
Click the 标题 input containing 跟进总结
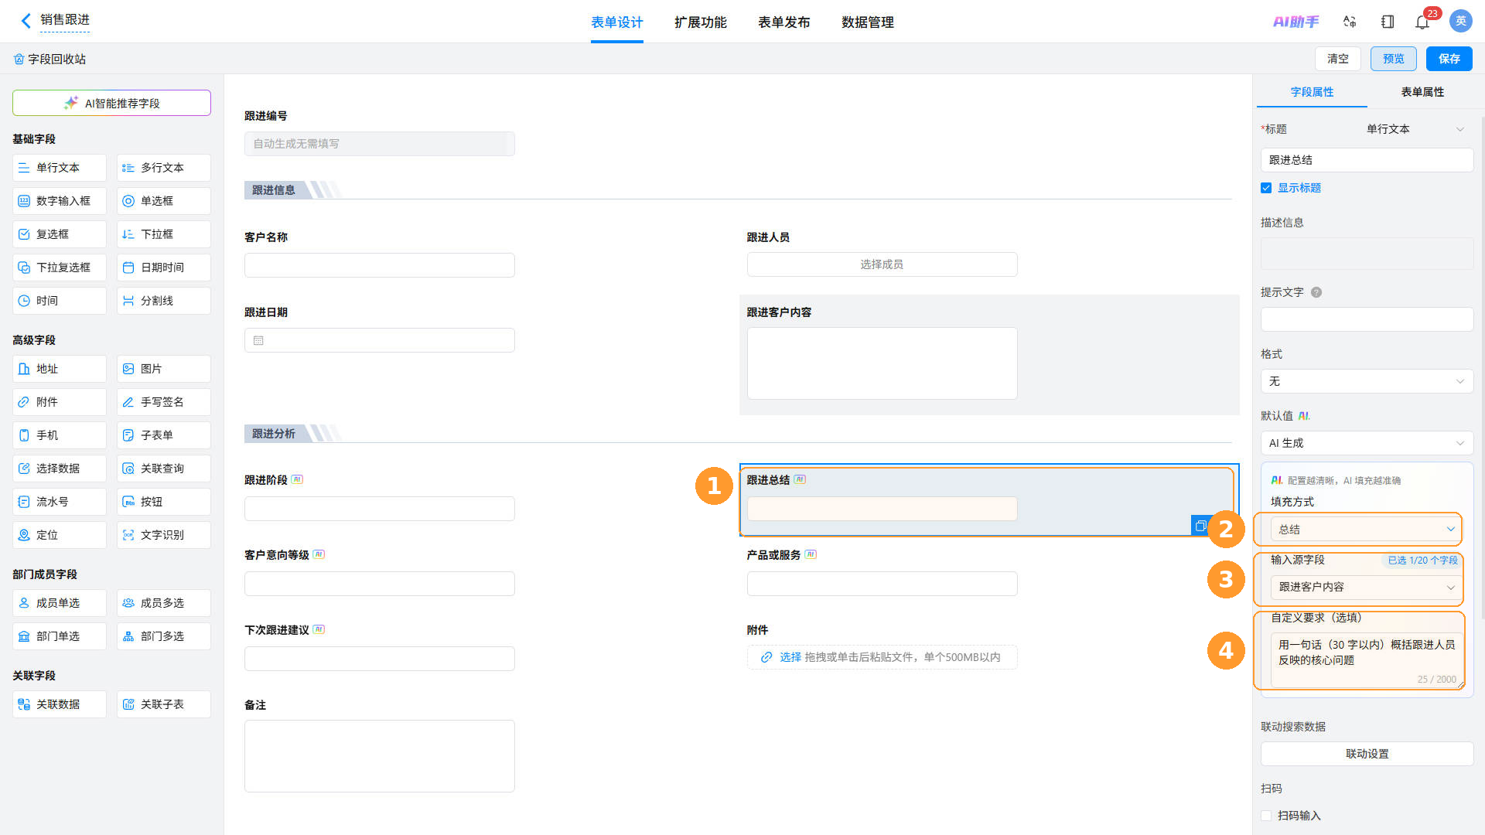pos(1367,160)
